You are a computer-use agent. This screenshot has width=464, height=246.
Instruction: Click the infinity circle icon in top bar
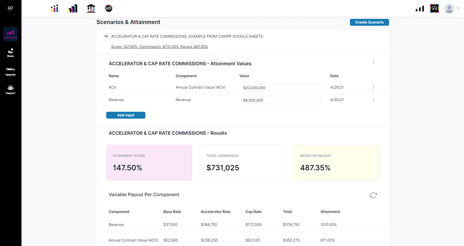click(x=109, y=8)
